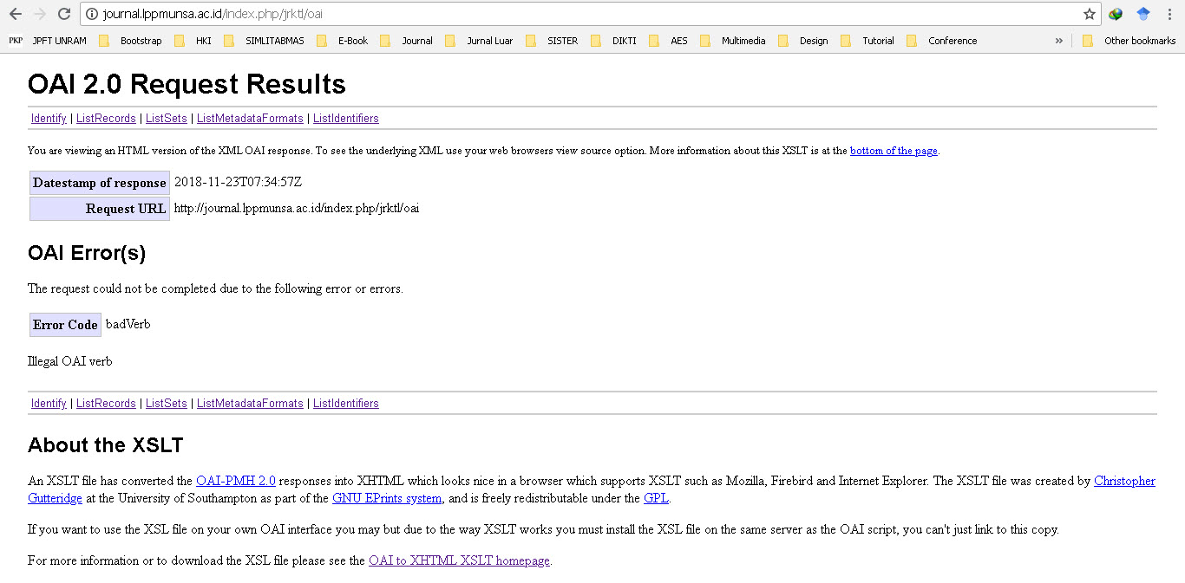1185x583 pixels.
Task: Open the JPFT UNRAM bookmark
Action: (49, 41)
